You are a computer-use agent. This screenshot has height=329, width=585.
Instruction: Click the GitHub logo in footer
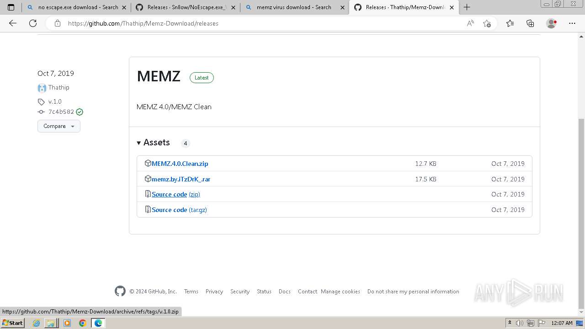coord(120,291)
